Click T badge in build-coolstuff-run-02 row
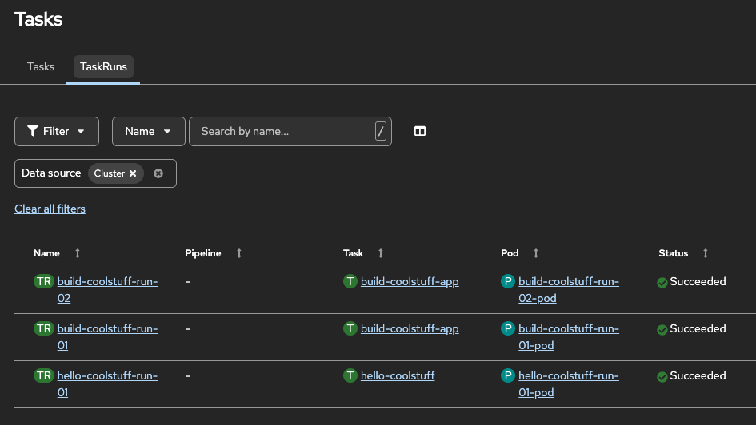 [350, 281]
